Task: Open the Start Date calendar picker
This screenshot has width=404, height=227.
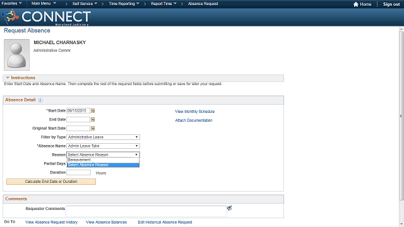Action: [x=93, y=111]
